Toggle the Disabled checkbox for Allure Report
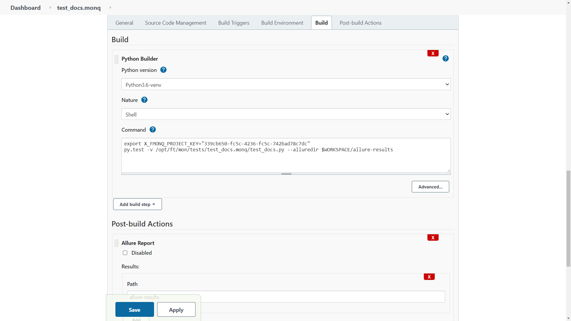The height and width of the screenshot is (321, 571). pos(125,253)
